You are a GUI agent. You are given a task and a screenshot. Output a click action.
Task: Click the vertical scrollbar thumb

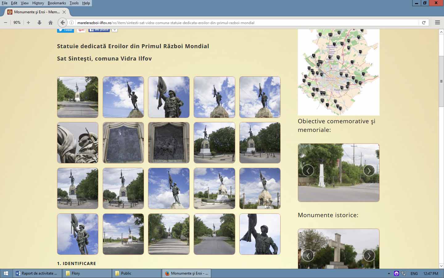click(x=441, y=81)
